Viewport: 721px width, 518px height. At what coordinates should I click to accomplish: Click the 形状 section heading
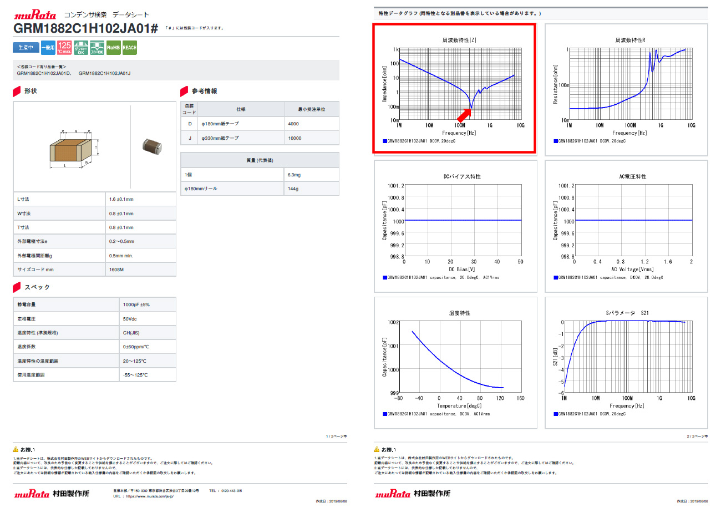pos(31,91)
